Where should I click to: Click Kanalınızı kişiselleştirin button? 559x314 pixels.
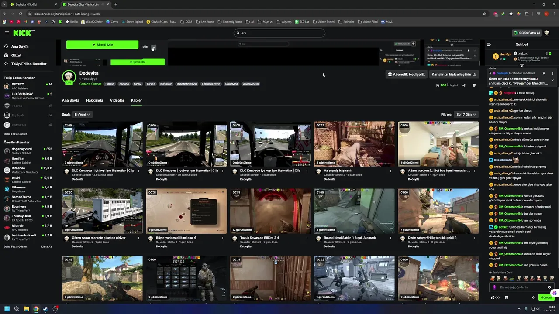pyautogui.click(x=454, y=75)
